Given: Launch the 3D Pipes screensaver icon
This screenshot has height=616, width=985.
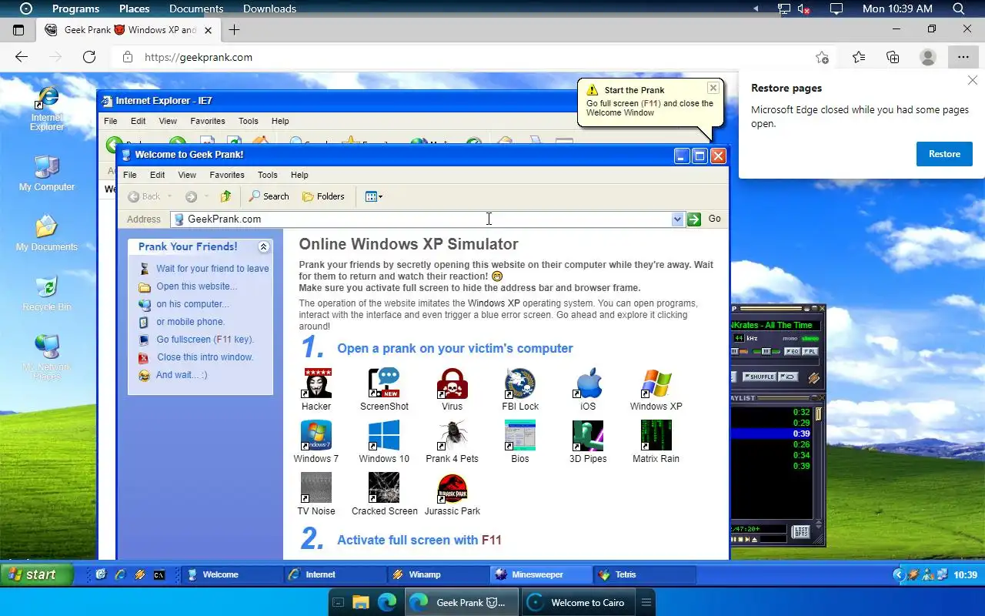Looking at the screenshot, I should [x=589, y=442].
